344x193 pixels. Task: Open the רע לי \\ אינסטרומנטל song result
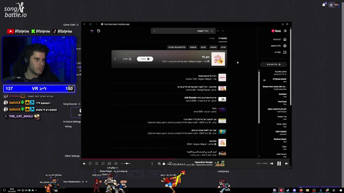coord(169,77)
